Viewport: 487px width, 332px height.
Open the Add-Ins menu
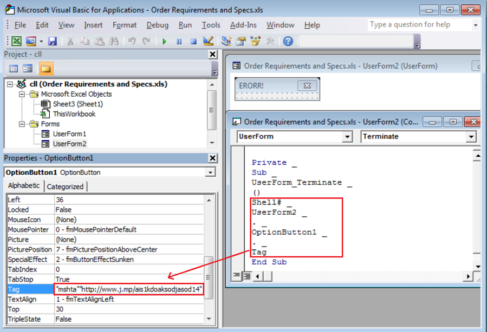point(243,25)
